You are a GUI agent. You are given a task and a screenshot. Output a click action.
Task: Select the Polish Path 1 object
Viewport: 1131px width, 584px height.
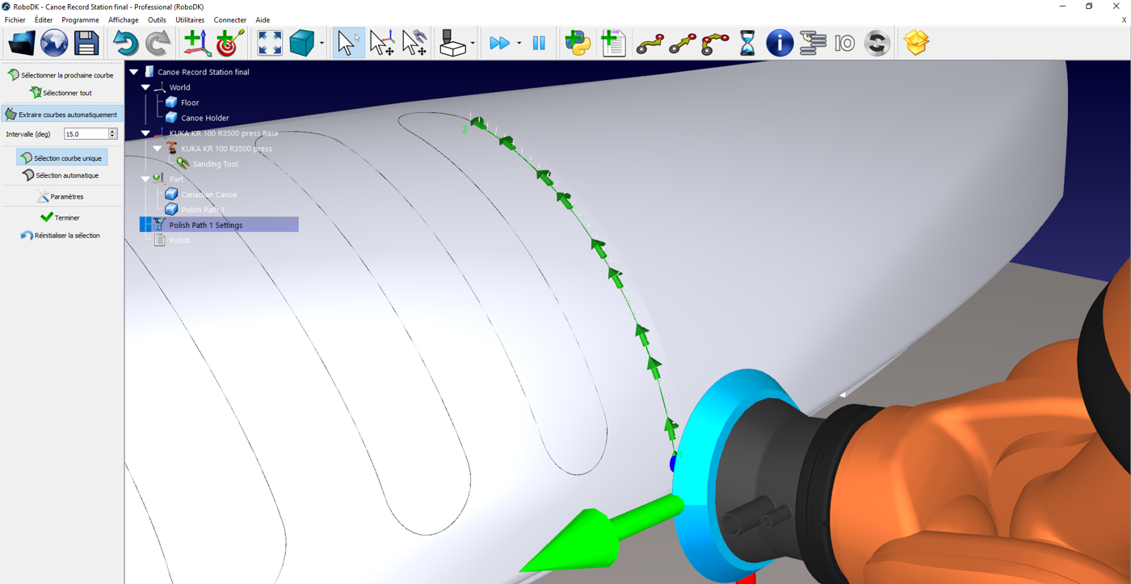[203, 210]
